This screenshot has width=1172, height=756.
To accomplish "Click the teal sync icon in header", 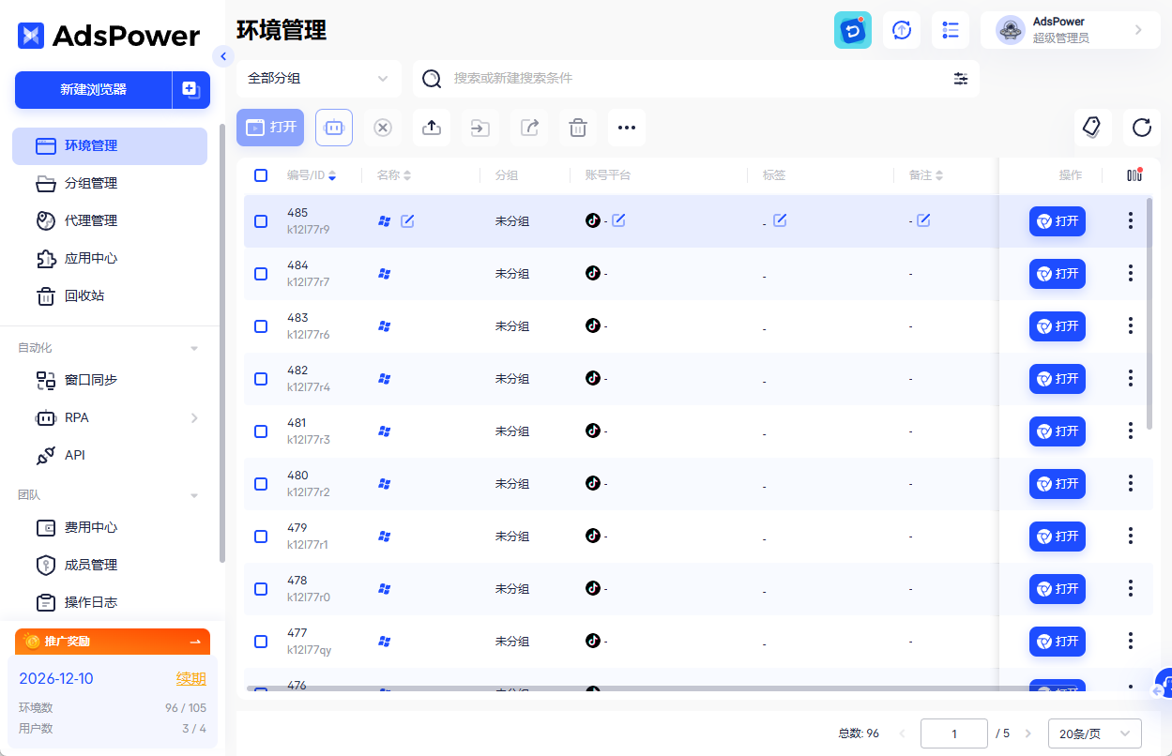I will [x=853, y=30].
